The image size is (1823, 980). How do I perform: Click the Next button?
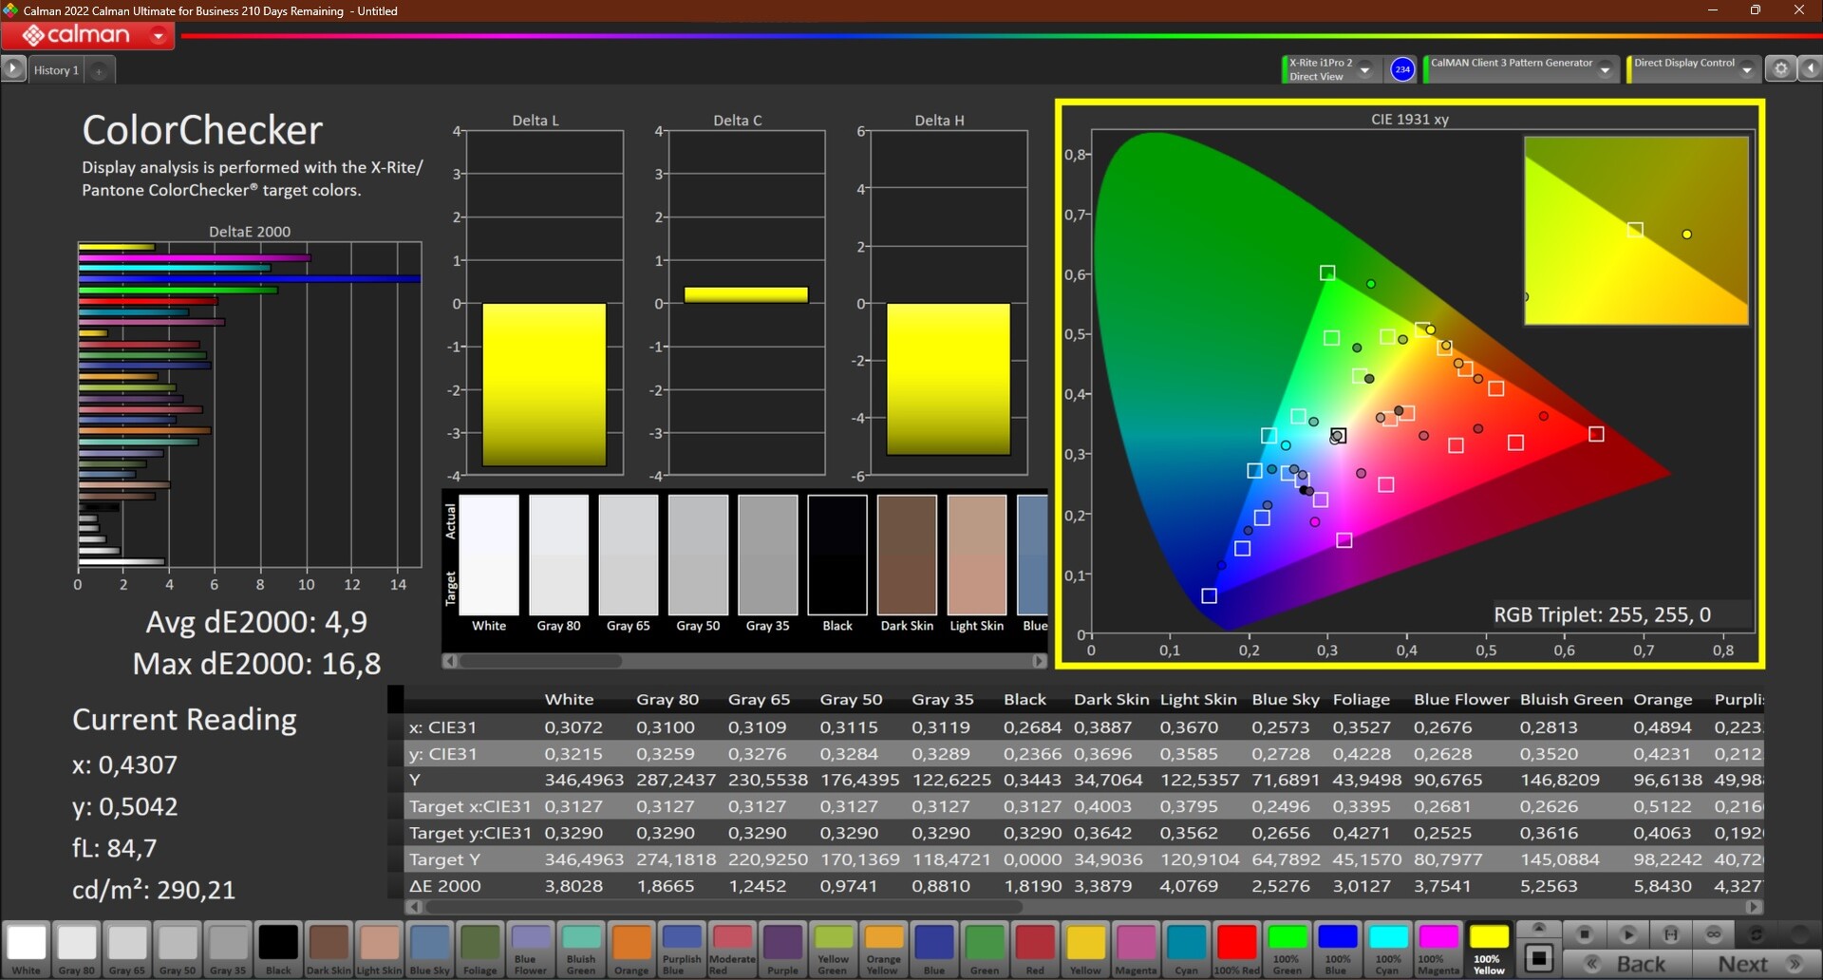[1755, 964]
